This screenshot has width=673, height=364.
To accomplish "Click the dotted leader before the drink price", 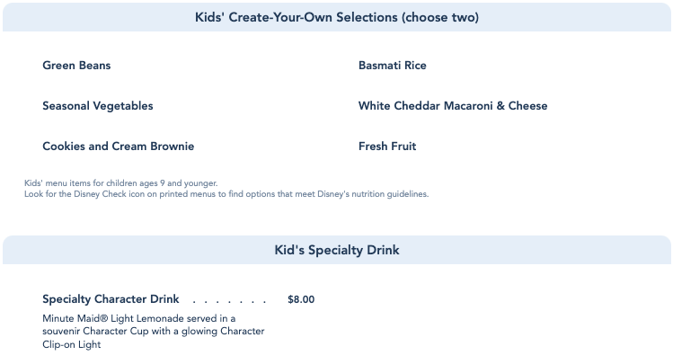I will [230, 300].
